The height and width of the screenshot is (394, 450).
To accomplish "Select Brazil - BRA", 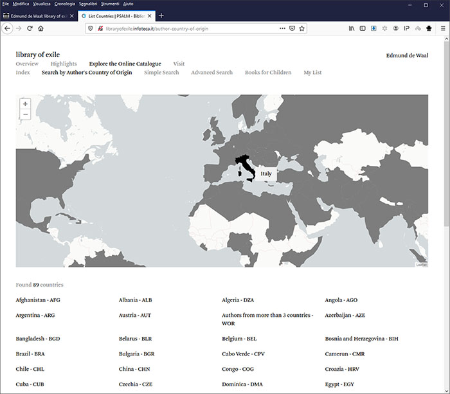I will [30, 354].
